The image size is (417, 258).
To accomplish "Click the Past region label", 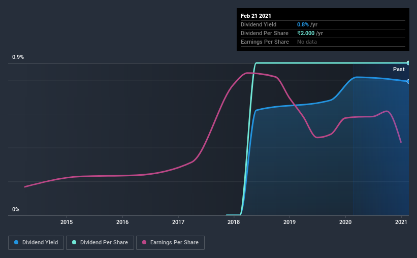I will tap(399, 69).
